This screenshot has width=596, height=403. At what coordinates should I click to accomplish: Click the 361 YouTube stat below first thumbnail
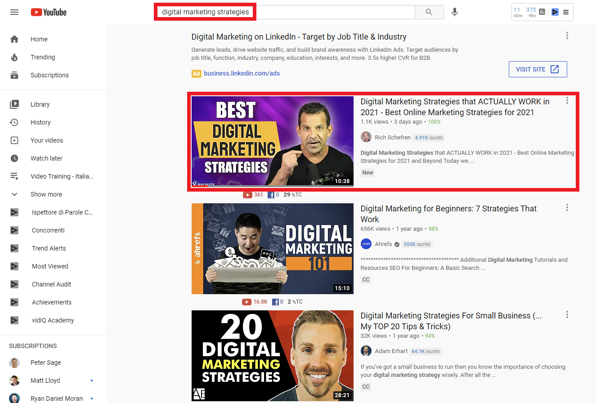253,195
